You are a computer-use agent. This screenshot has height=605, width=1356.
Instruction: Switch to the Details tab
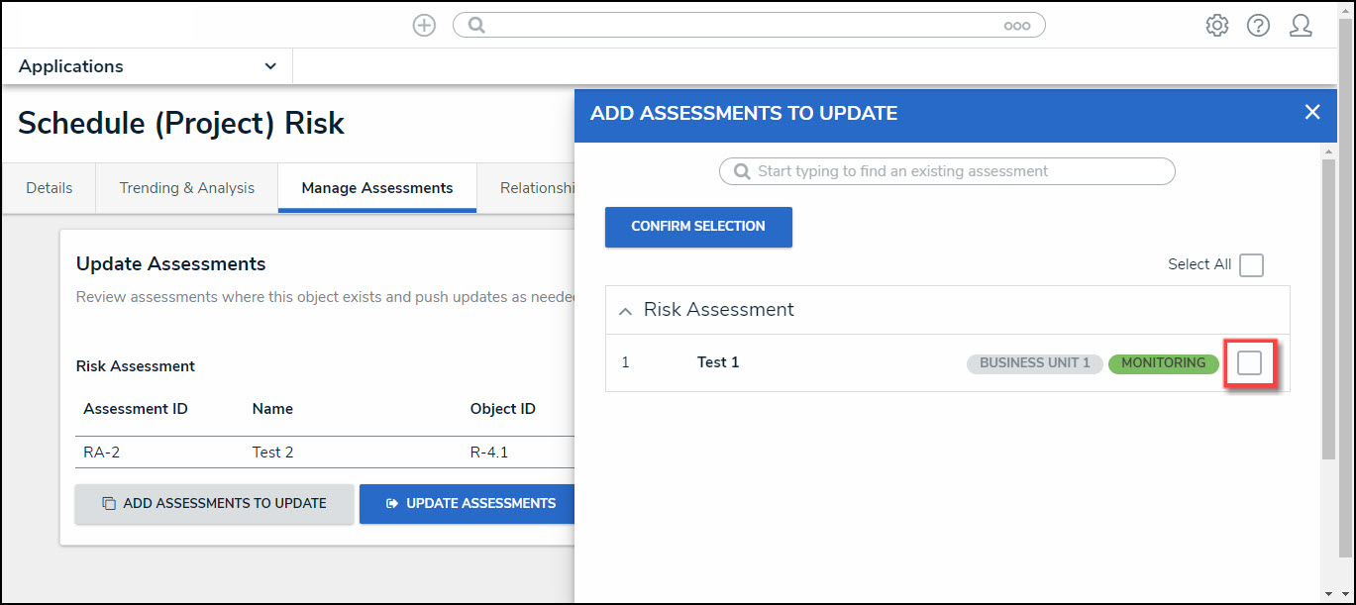point(50,188)
